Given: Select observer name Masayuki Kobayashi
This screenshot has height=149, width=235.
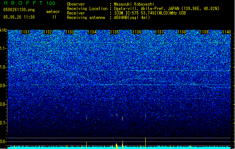Looking at the screenshot, I should click(x=134, y=4).
